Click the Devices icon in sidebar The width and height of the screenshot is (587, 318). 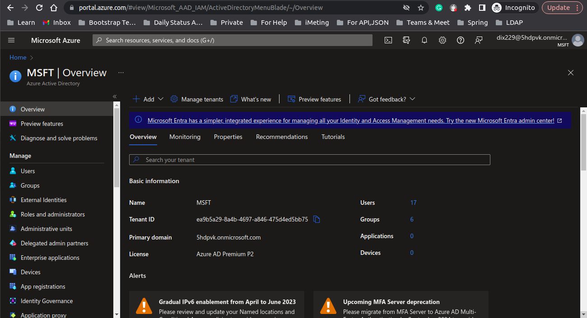click(x=13, y=272)
